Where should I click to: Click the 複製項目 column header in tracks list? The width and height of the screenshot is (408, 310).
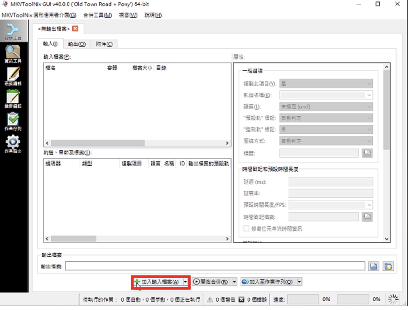click(x=134, y=163)
